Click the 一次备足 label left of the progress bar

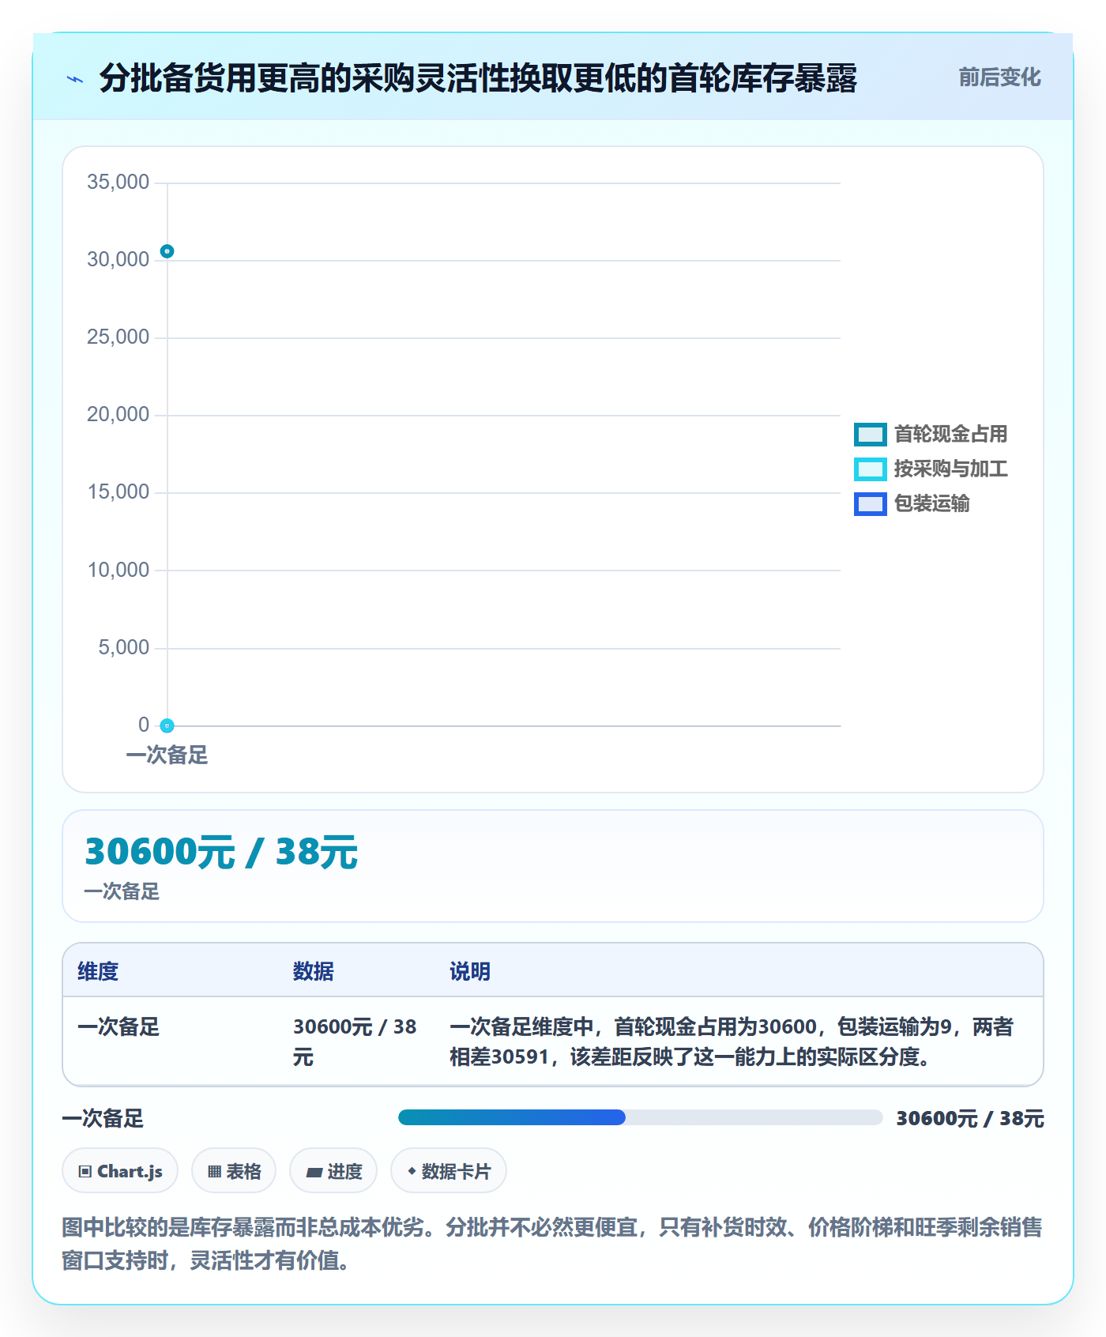(103, 1119)
